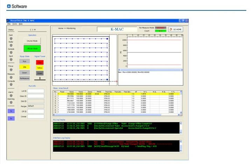Click the Home >> Monitoring breadcrumb
Viewport: 252px width, 164px height.
click(67, 28)
